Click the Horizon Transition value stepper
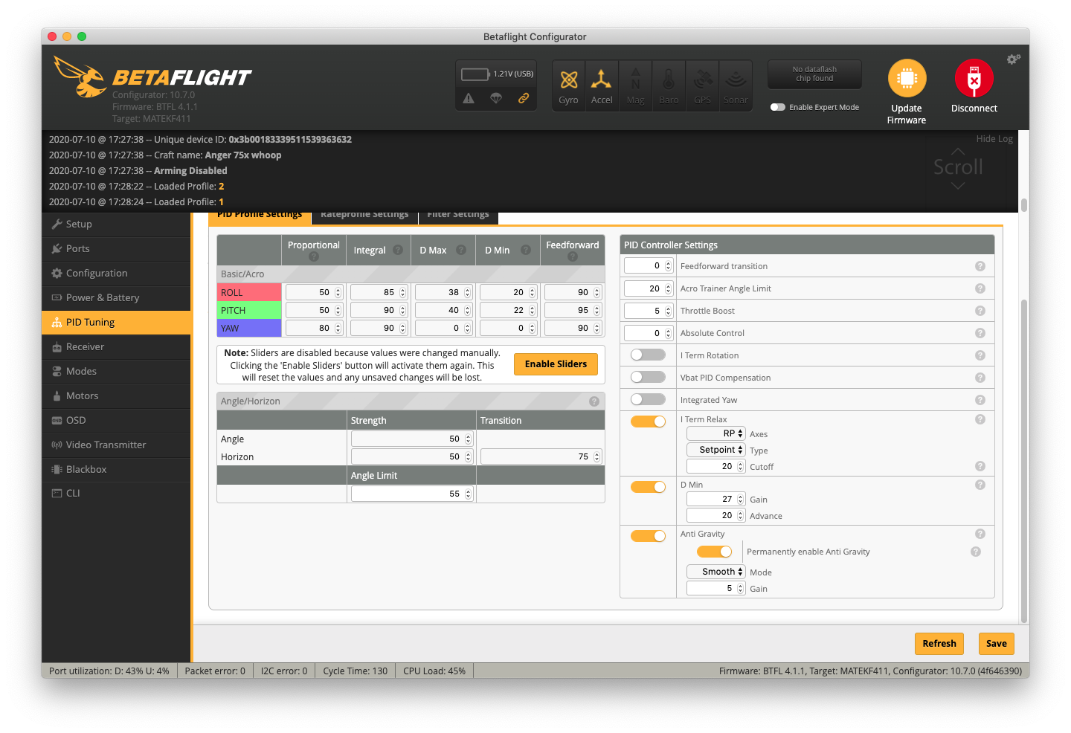 pos(596,456)
